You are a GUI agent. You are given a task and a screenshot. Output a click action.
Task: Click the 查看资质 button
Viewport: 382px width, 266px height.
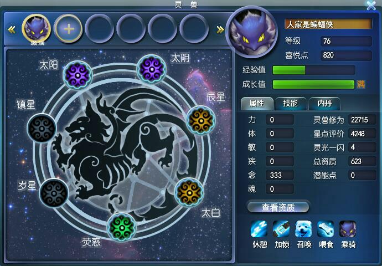point(278,207)
